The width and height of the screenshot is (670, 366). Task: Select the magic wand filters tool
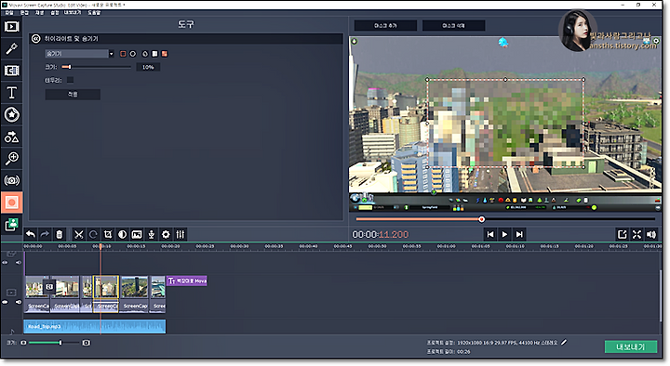(x=11, y=48)
